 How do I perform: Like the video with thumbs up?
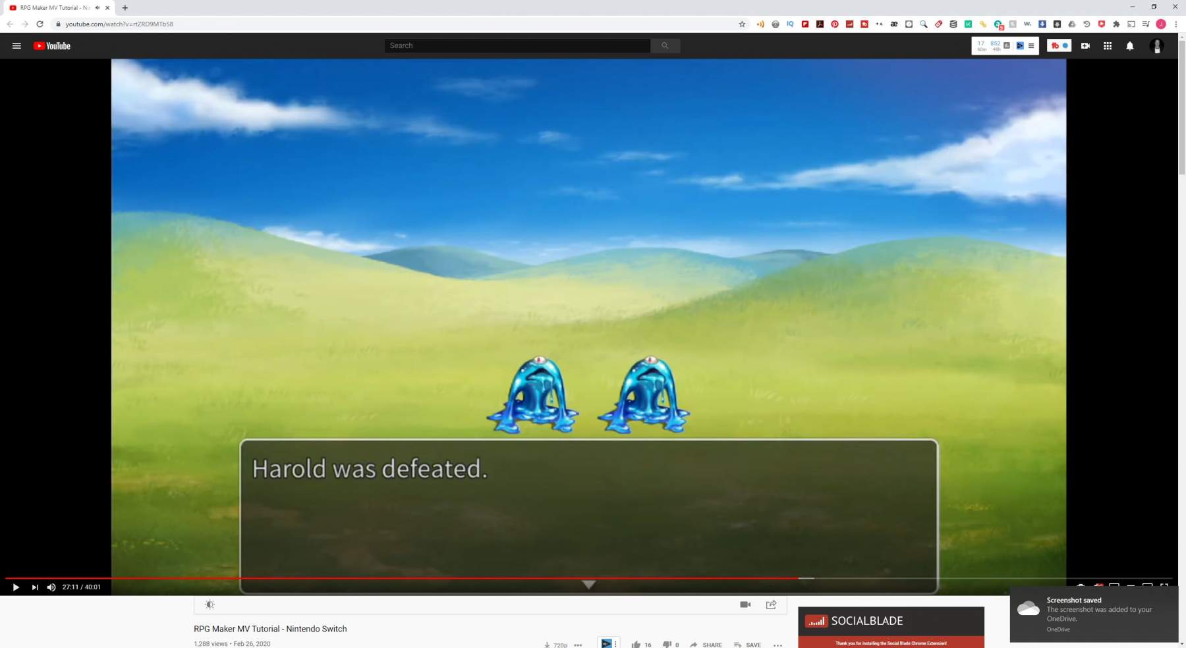click(x=636, y=645)
